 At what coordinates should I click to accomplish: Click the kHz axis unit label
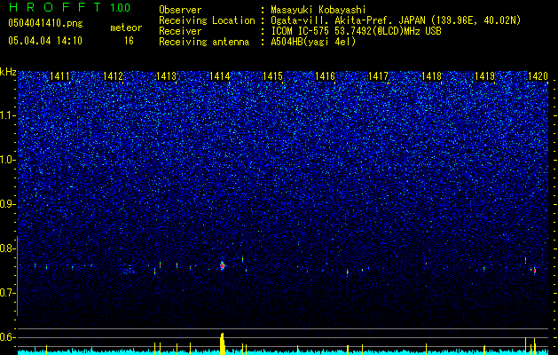[x=8, y=72]
